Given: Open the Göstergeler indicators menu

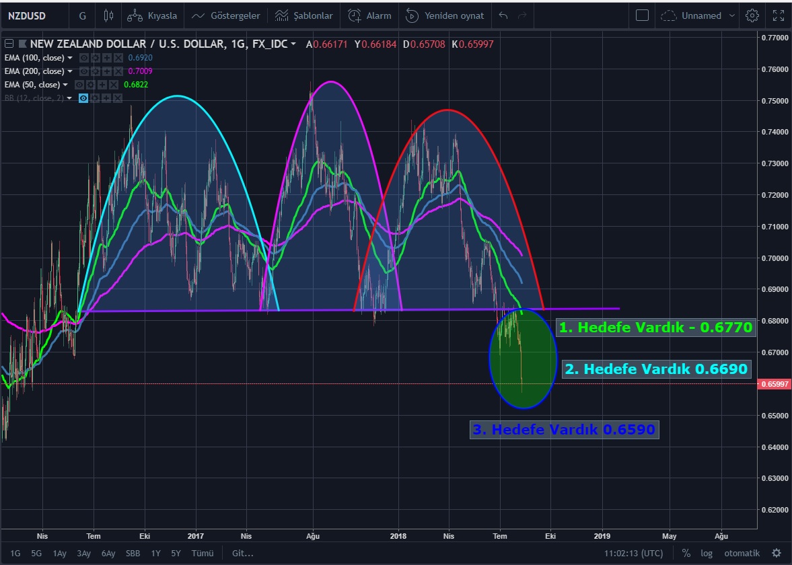Looking at the screenshot, I should click(x=225, y=15).
